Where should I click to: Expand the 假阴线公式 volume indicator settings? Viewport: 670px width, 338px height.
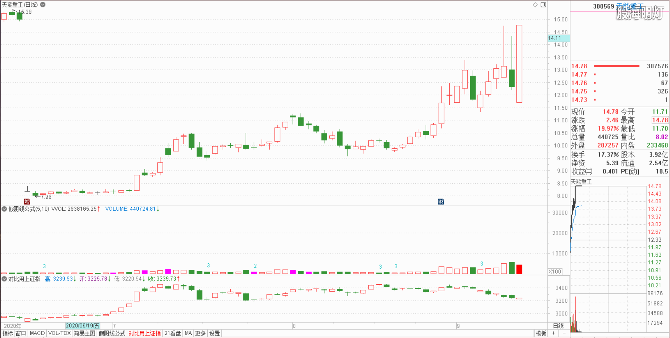coord(4,209)
